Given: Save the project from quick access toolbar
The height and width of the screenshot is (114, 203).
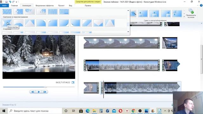Looking at the screenshot, I should [6, 2].
